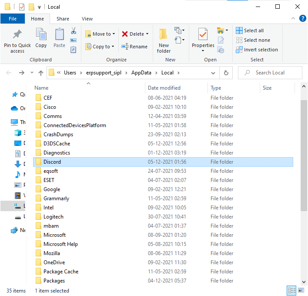Click Properties icon in title bar toolbar

click(x=22, y=7)
